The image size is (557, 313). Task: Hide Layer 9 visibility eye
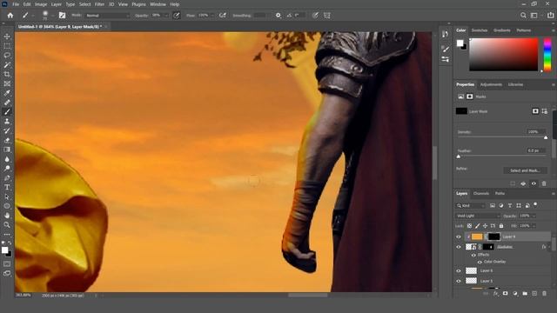pyautogui.click(x=459, y=236)
